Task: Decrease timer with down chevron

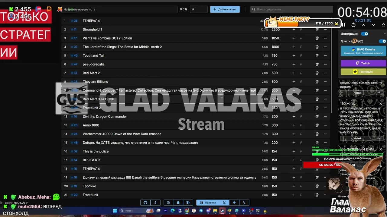Action: (x=373, y=25)
